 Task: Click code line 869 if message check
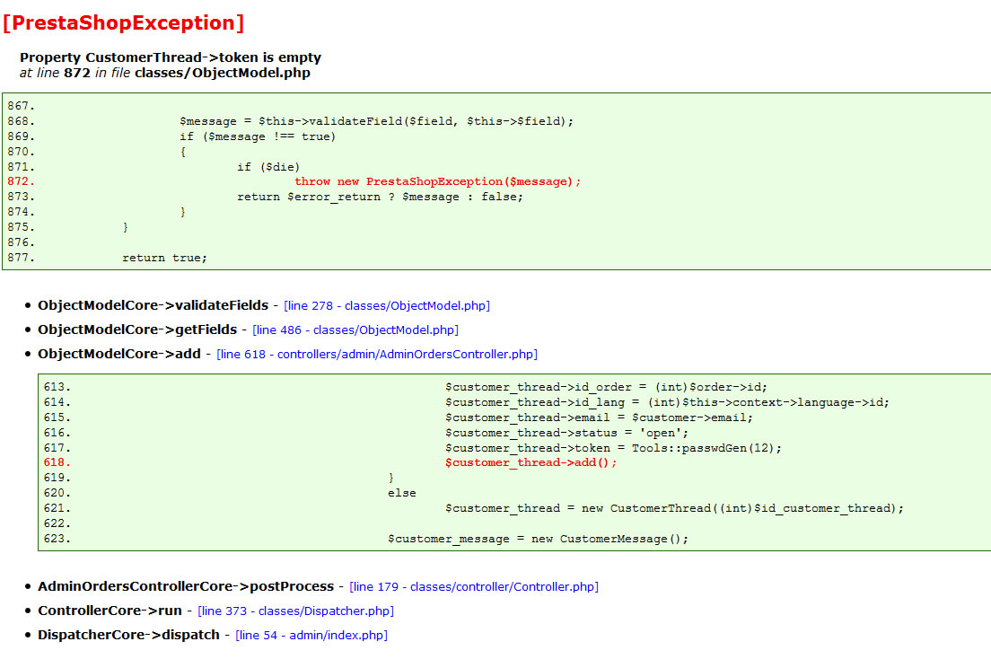[x=258, y=136]
